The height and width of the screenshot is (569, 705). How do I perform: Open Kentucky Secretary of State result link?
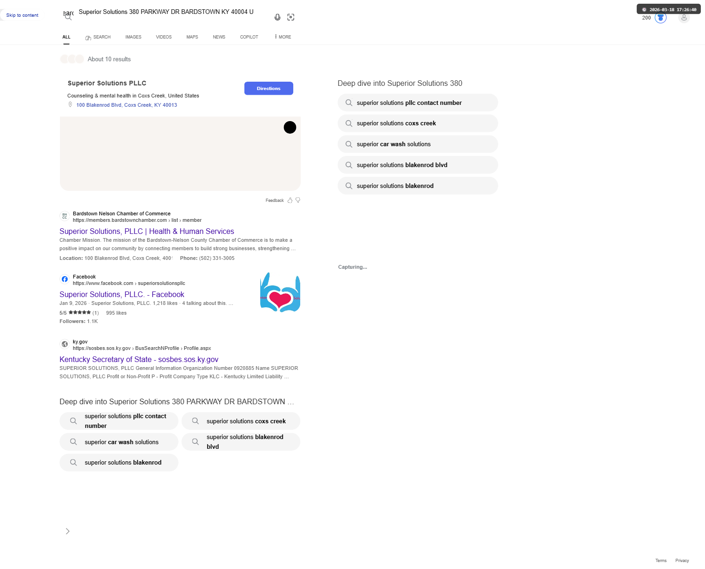click(x=139, y=359)
